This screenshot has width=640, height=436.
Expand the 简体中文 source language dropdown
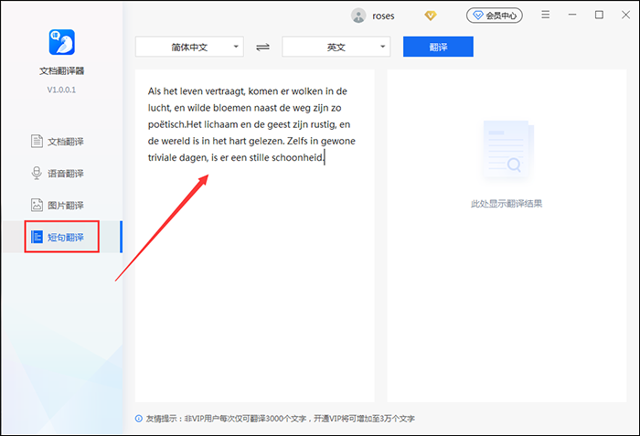(x=189, y=47)
